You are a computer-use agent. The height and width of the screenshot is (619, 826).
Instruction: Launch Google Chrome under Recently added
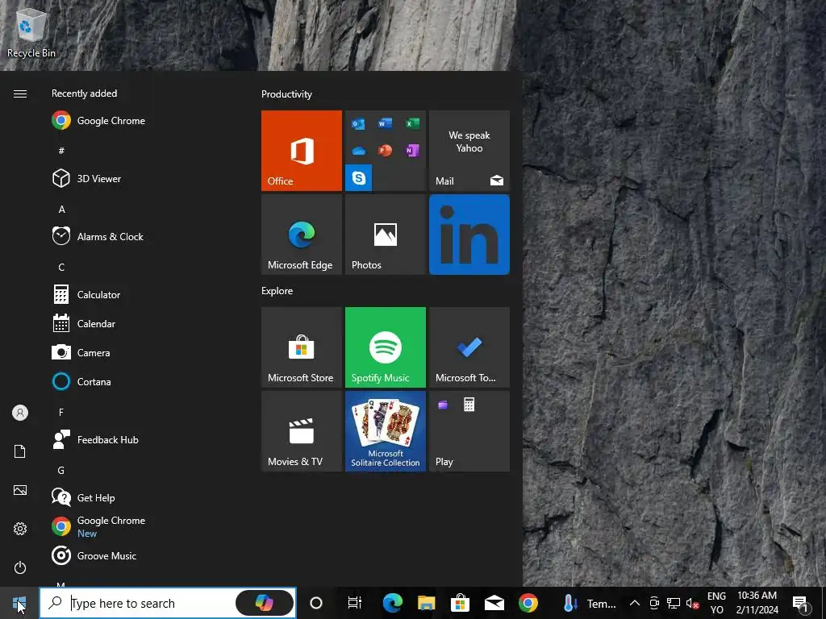coord(98,121)
